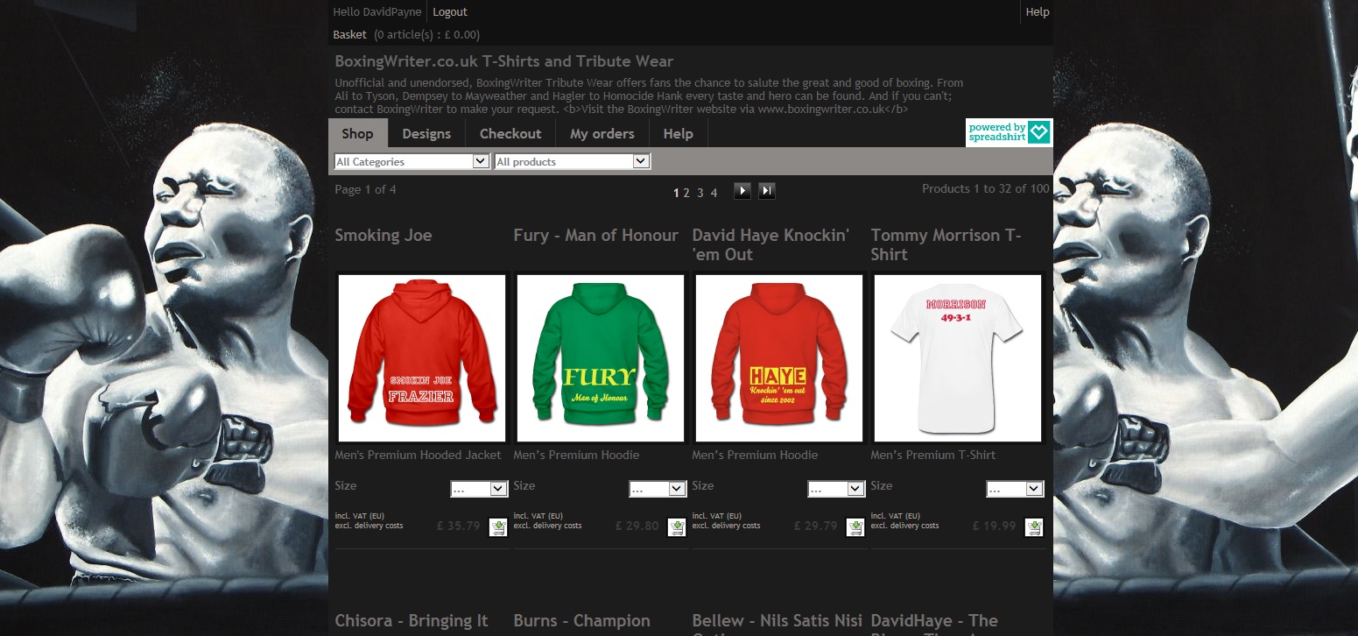
Task: Open the Help link in the top corner
Action: 1037,11
